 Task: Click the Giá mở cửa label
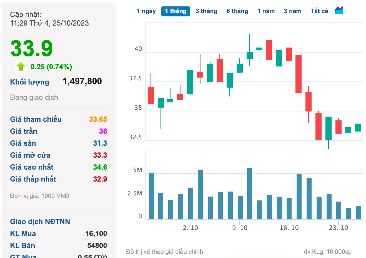point(30,155)
